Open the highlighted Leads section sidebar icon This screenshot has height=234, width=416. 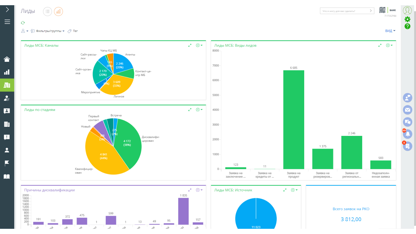click(x=7, y=85)
